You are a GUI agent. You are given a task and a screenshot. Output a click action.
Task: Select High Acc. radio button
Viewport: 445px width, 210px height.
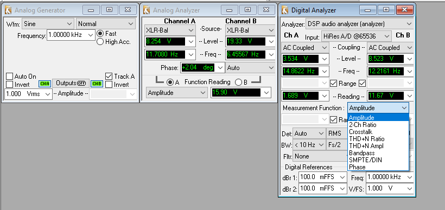click(x=100, y=42)
